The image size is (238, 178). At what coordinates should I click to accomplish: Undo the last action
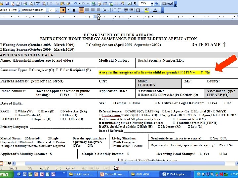click(75, 4)
